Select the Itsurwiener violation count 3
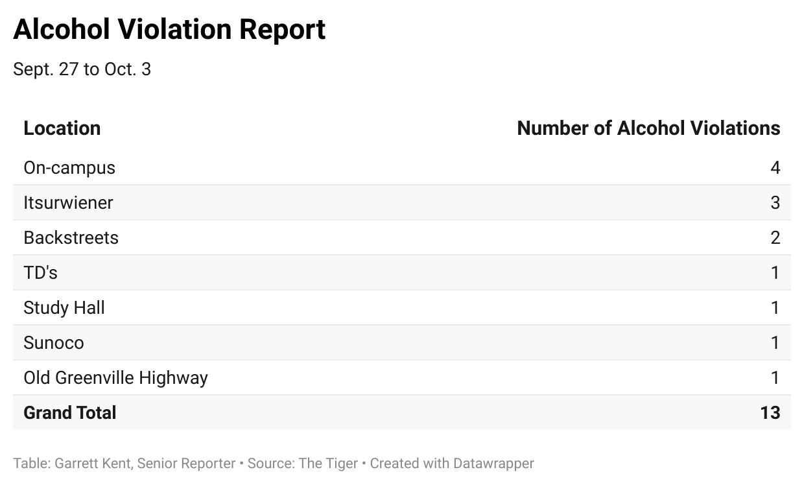This screenshot has width=804, height=485. 775,203
